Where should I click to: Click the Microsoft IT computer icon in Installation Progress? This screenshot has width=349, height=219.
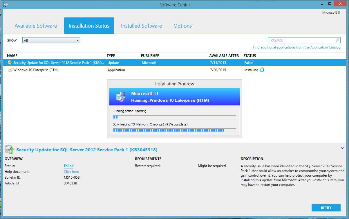120,97
